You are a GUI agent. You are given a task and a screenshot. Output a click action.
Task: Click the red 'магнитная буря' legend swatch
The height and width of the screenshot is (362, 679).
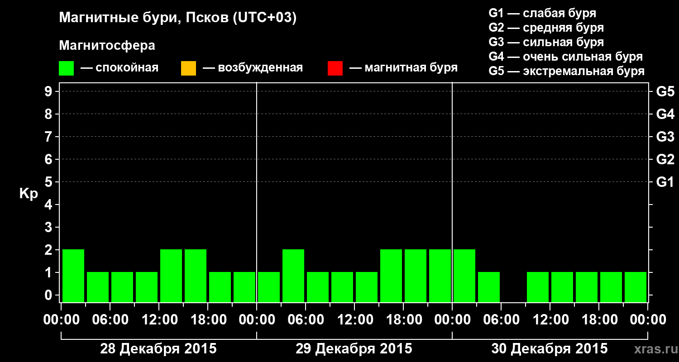click(x=335, y=68)
